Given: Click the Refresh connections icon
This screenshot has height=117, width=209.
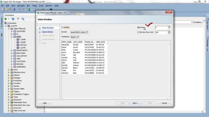Looking at the screenshot, I should click(13, 19).
